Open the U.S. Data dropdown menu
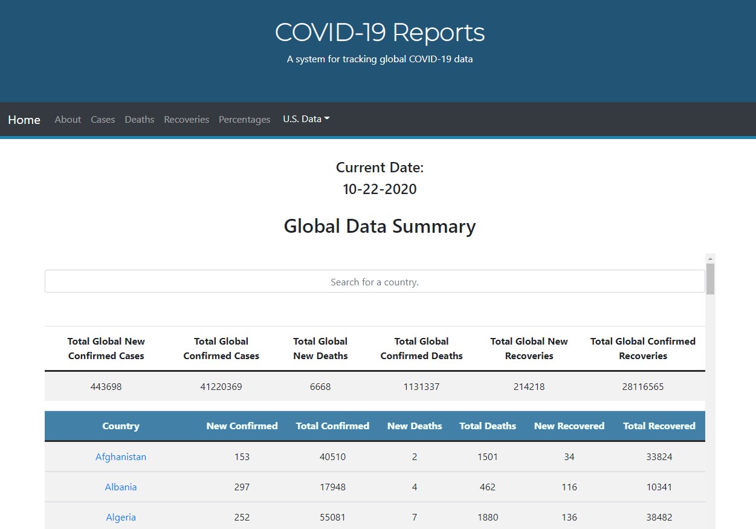The width and height of the screenshot is (756, 529). coord(306,119)
